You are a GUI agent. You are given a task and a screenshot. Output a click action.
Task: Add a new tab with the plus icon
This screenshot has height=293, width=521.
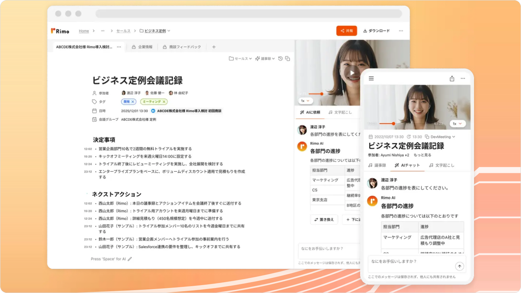tap(214, 47)
